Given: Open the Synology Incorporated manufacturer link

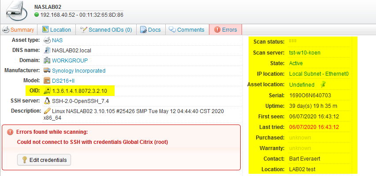Looking at the screenshot, I should [x=78, y=70].
